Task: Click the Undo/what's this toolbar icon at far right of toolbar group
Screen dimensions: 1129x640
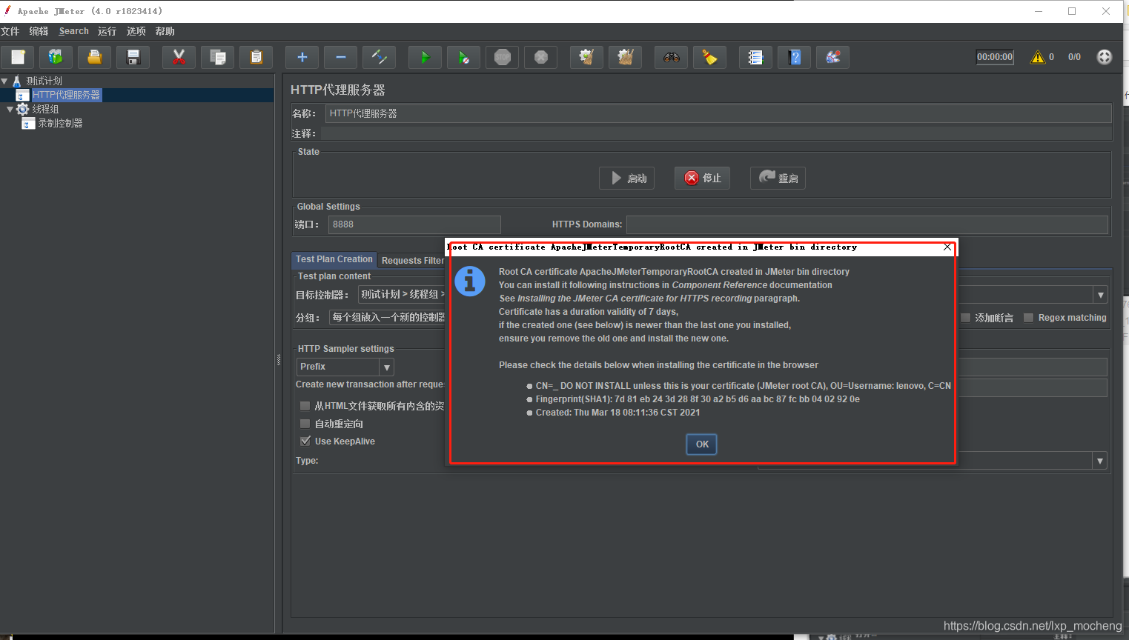Action: [x=832, y=57]
